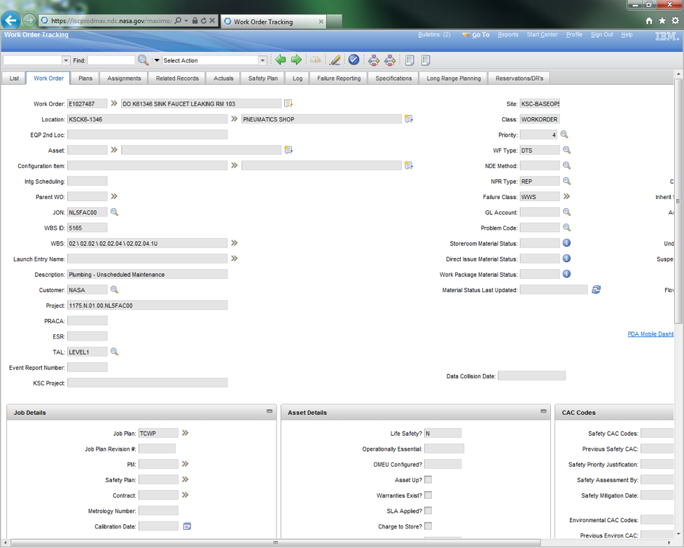Click the Bulletins: (2) link
The image size is (684, 548).
pos(434,34)
